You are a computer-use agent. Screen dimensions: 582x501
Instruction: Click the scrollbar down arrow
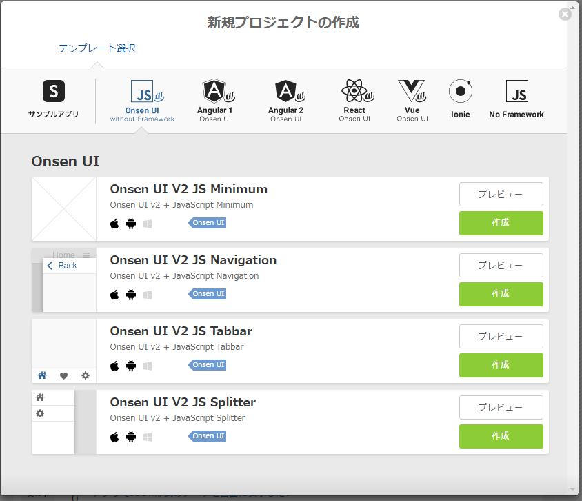coord(572,489)
